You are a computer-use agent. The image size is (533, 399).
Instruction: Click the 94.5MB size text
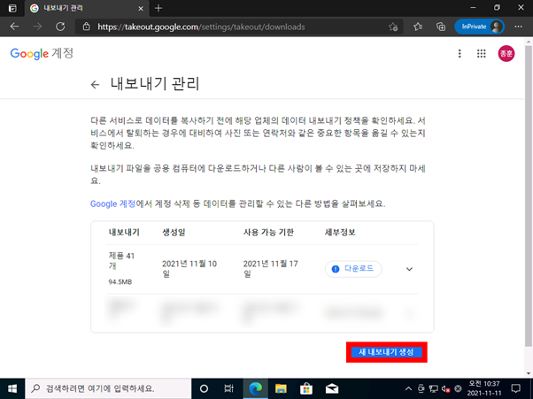click(120, 282)
